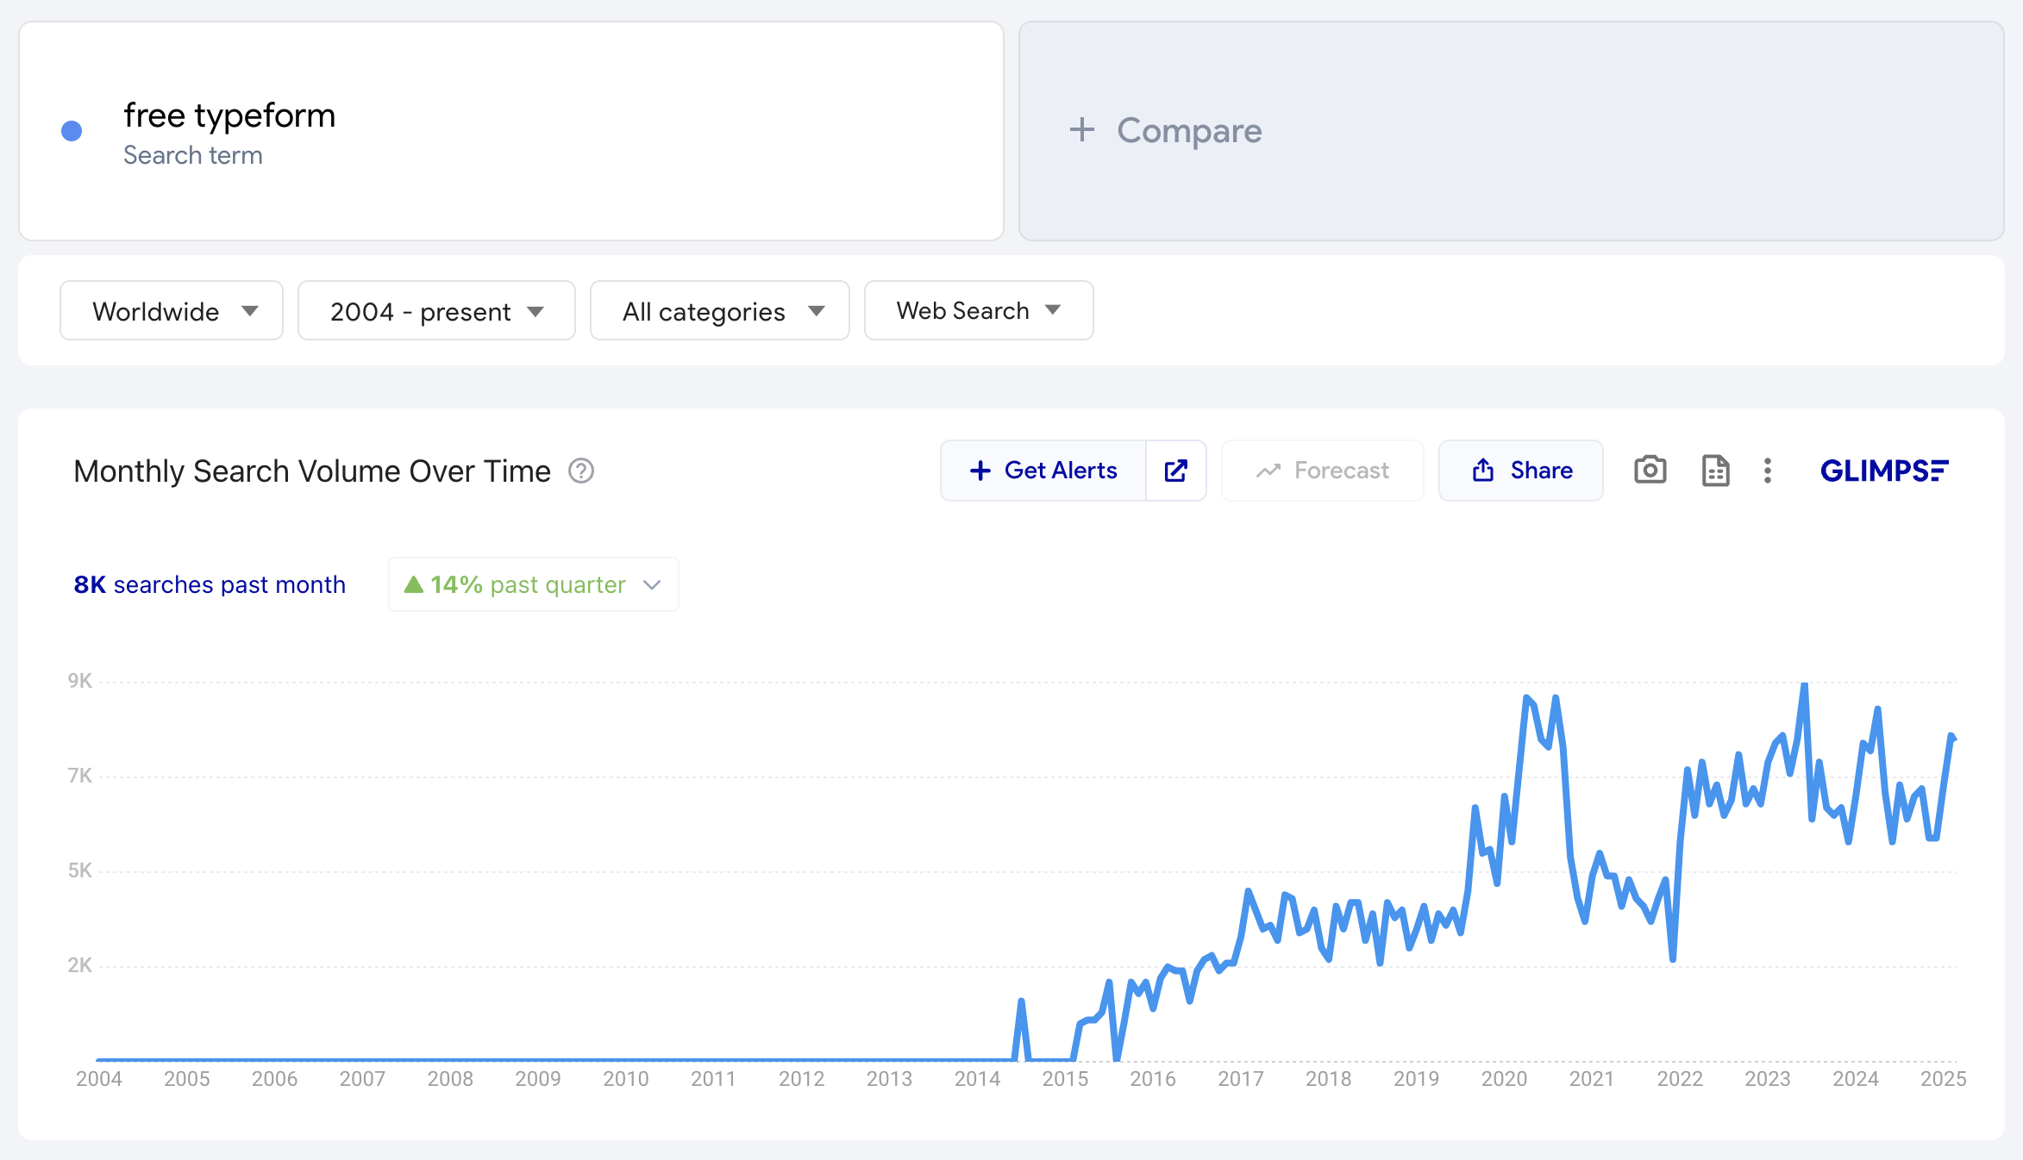Click the 2020 label on the timeline axis
The image size is (2023, 1160).
click(x=1504, y=1079)
